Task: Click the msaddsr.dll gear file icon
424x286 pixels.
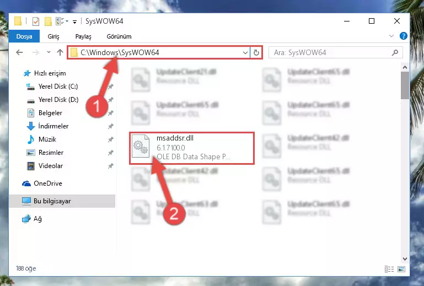Action: (x=141, y=146)
